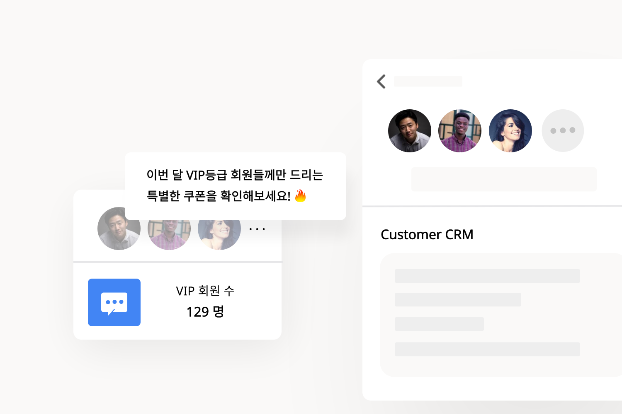Click the VIP 회원 수 label

point(205,291)
